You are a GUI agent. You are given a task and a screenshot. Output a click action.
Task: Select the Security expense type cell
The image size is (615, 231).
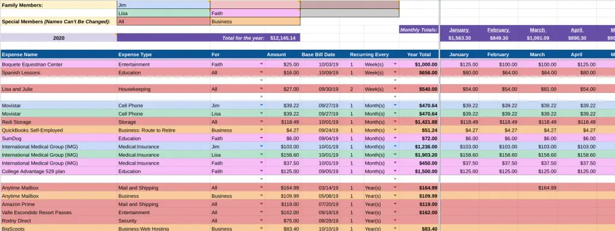[x=163, y=220]
